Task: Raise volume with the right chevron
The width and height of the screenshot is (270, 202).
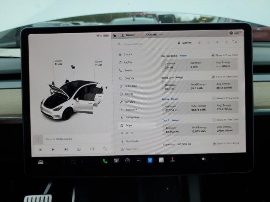Action: tap(214, 159)
